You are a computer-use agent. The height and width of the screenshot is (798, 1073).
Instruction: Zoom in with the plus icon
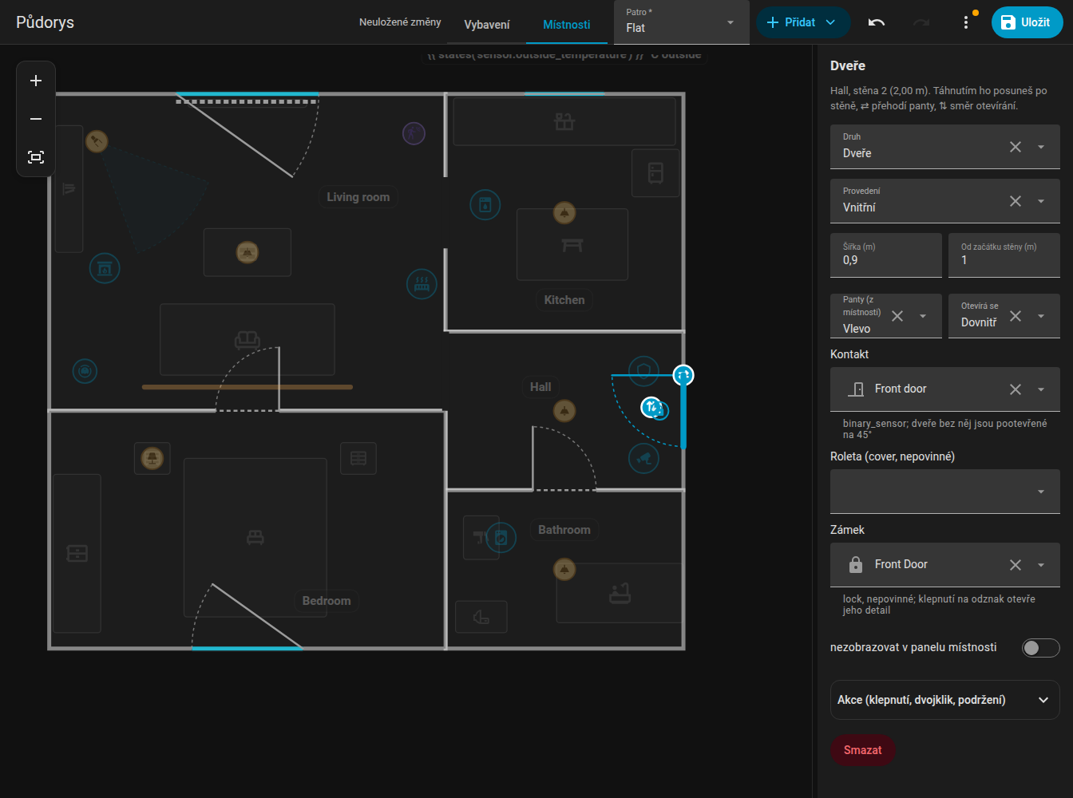[36, 81]
